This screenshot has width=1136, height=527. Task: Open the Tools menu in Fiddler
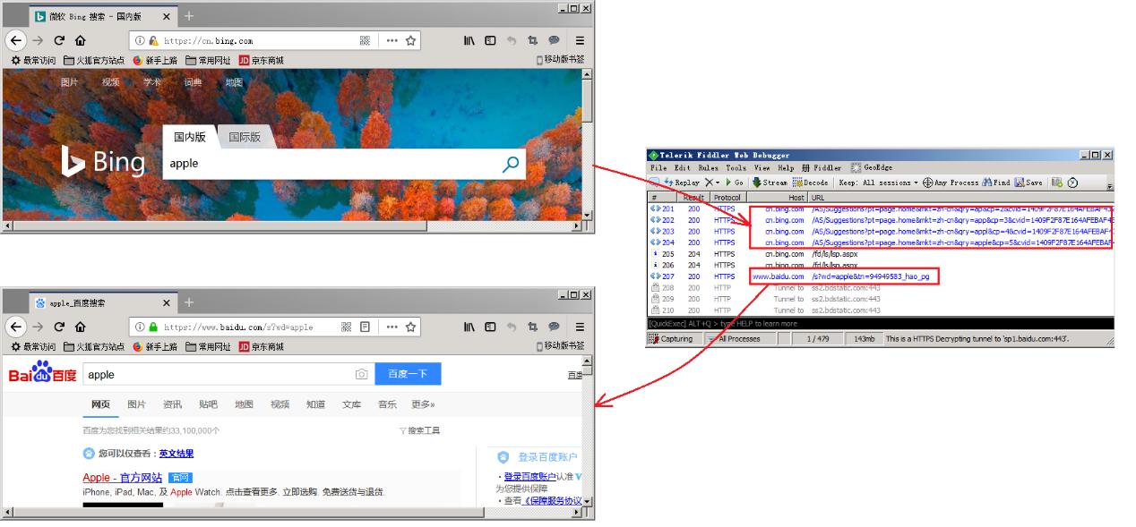point(736,168)
